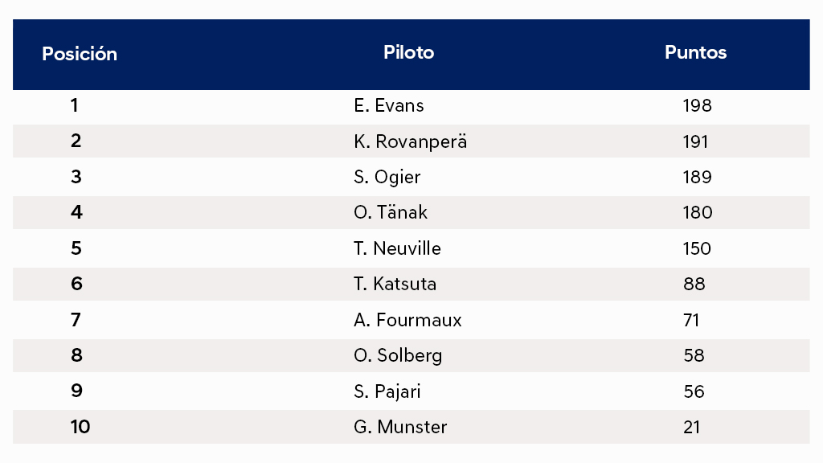Select the O. Tänak row name

391,212
